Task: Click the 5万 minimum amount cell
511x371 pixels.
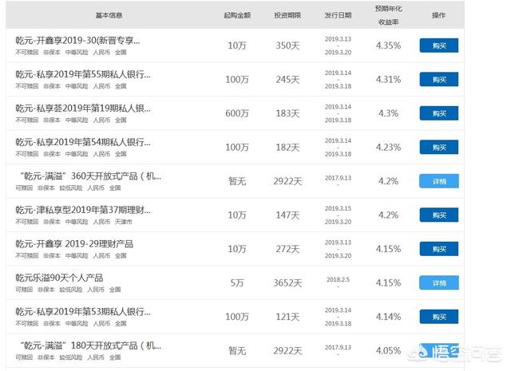Action: click(237, 282)
